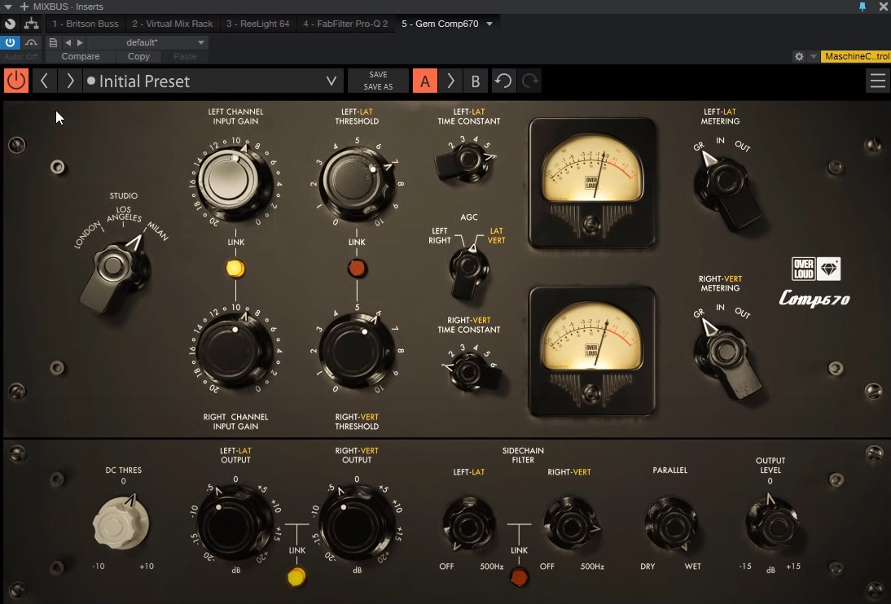Copy A state to B arrow
This screenshot has width=891, height=604.
coord(450,81)
